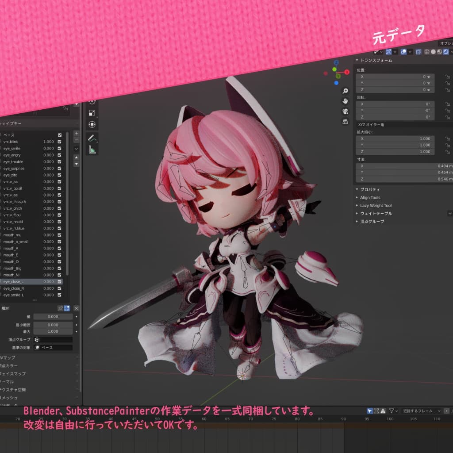Select the Annotate pencil tool
This screenshot has height=453, width=453.
tap(92, 138)
